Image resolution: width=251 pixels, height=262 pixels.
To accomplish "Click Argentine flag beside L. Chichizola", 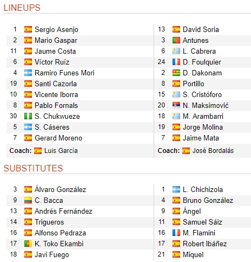I will coord(176,189).
